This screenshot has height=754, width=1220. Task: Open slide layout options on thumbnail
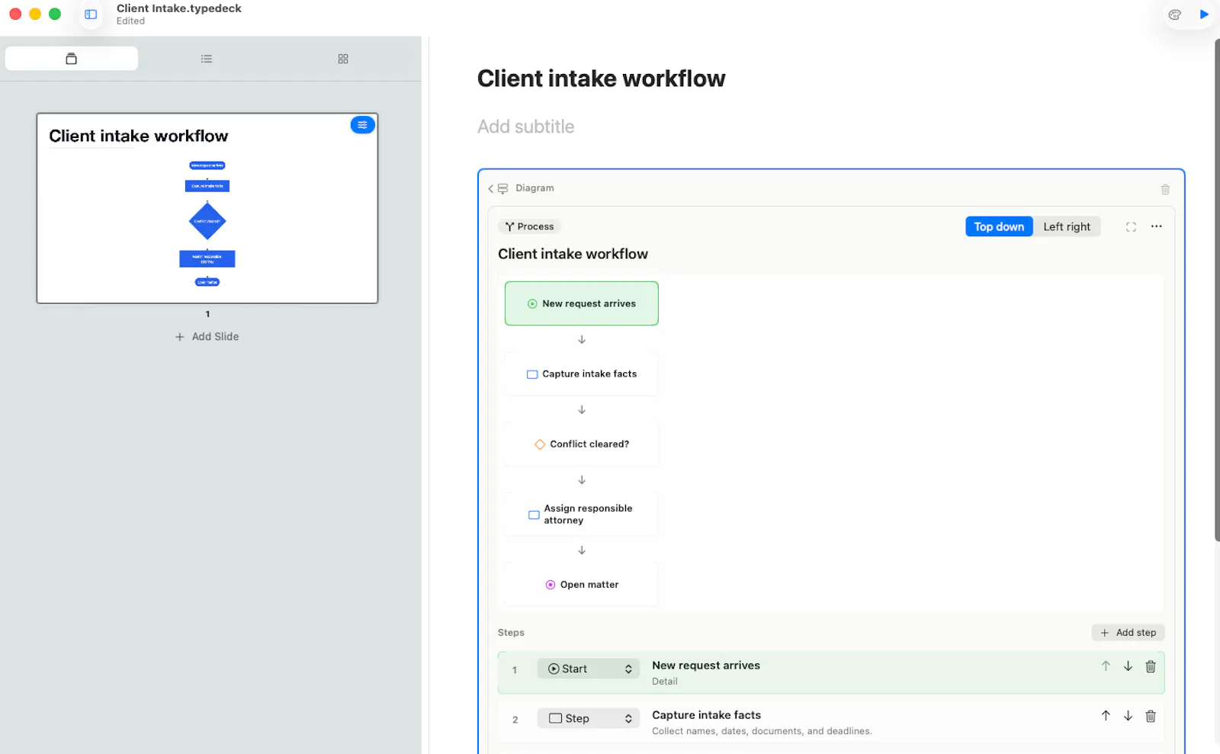tap(362, 125)
